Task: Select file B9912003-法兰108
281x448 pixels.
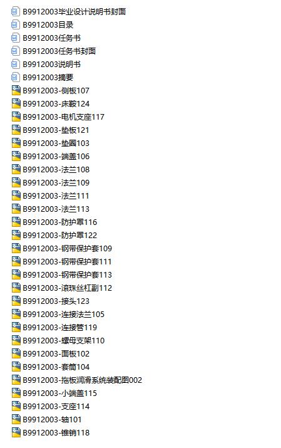Action: (x=56, y=169)
